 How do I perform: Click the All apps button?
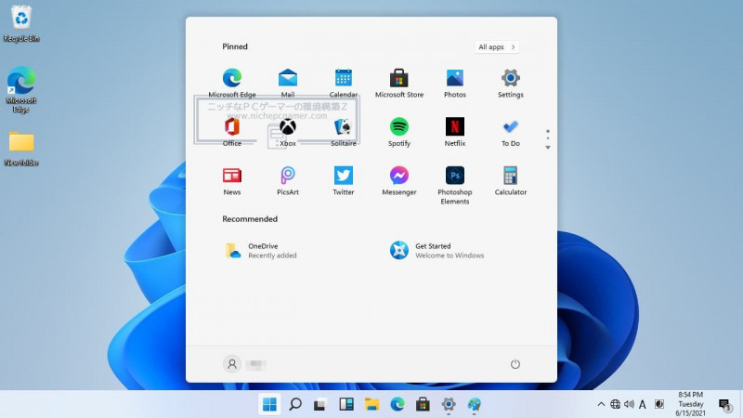point(497,47)
